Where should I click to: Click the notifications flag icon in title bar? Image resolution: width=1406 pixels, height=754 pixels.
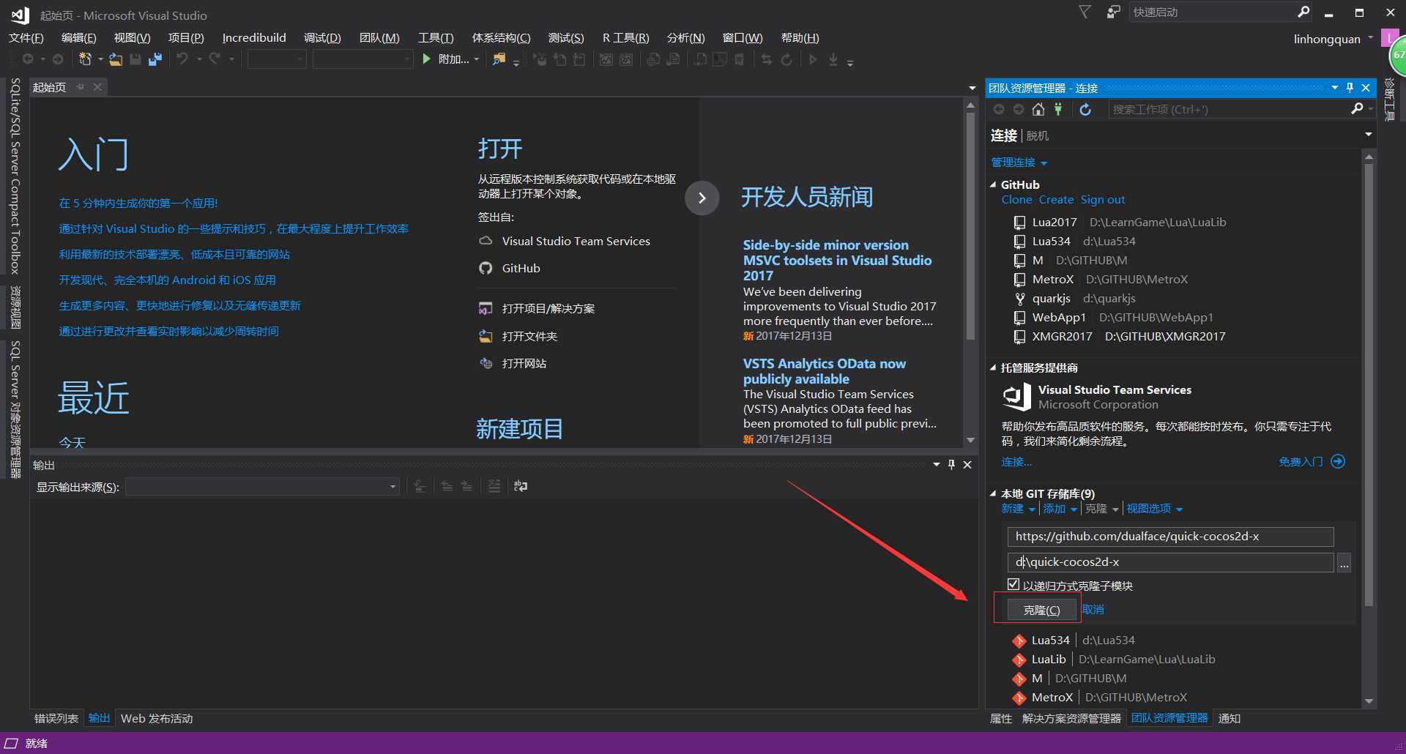[1085, 12]
